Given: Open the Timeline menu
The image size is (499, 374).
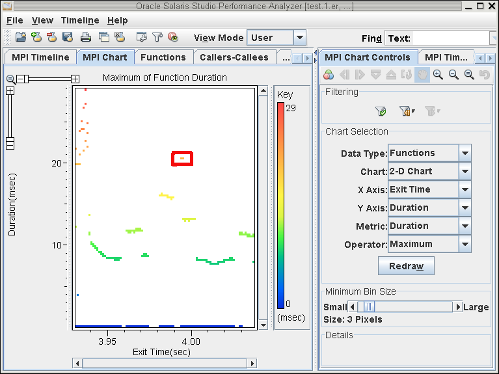Looking at the screenshot, I should [80, 20].
